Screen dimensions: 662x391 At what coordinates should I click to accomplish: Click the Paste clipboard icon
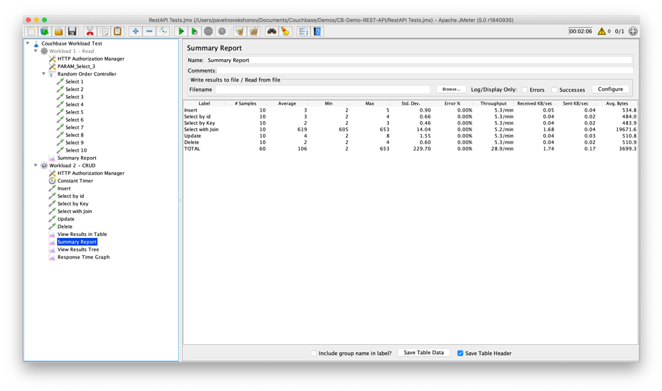(118, 31)
